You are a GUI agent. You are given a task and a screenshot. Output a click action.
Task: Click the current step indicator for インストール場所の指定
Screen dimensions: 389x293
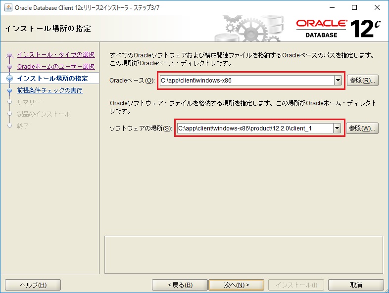click(x=9, y=79)
